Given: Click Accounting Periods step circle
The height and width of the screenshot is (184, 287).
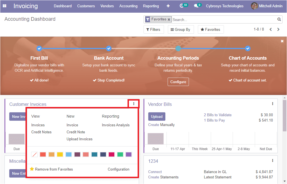Looking at the screenshot, I should [x=178, y=48].
